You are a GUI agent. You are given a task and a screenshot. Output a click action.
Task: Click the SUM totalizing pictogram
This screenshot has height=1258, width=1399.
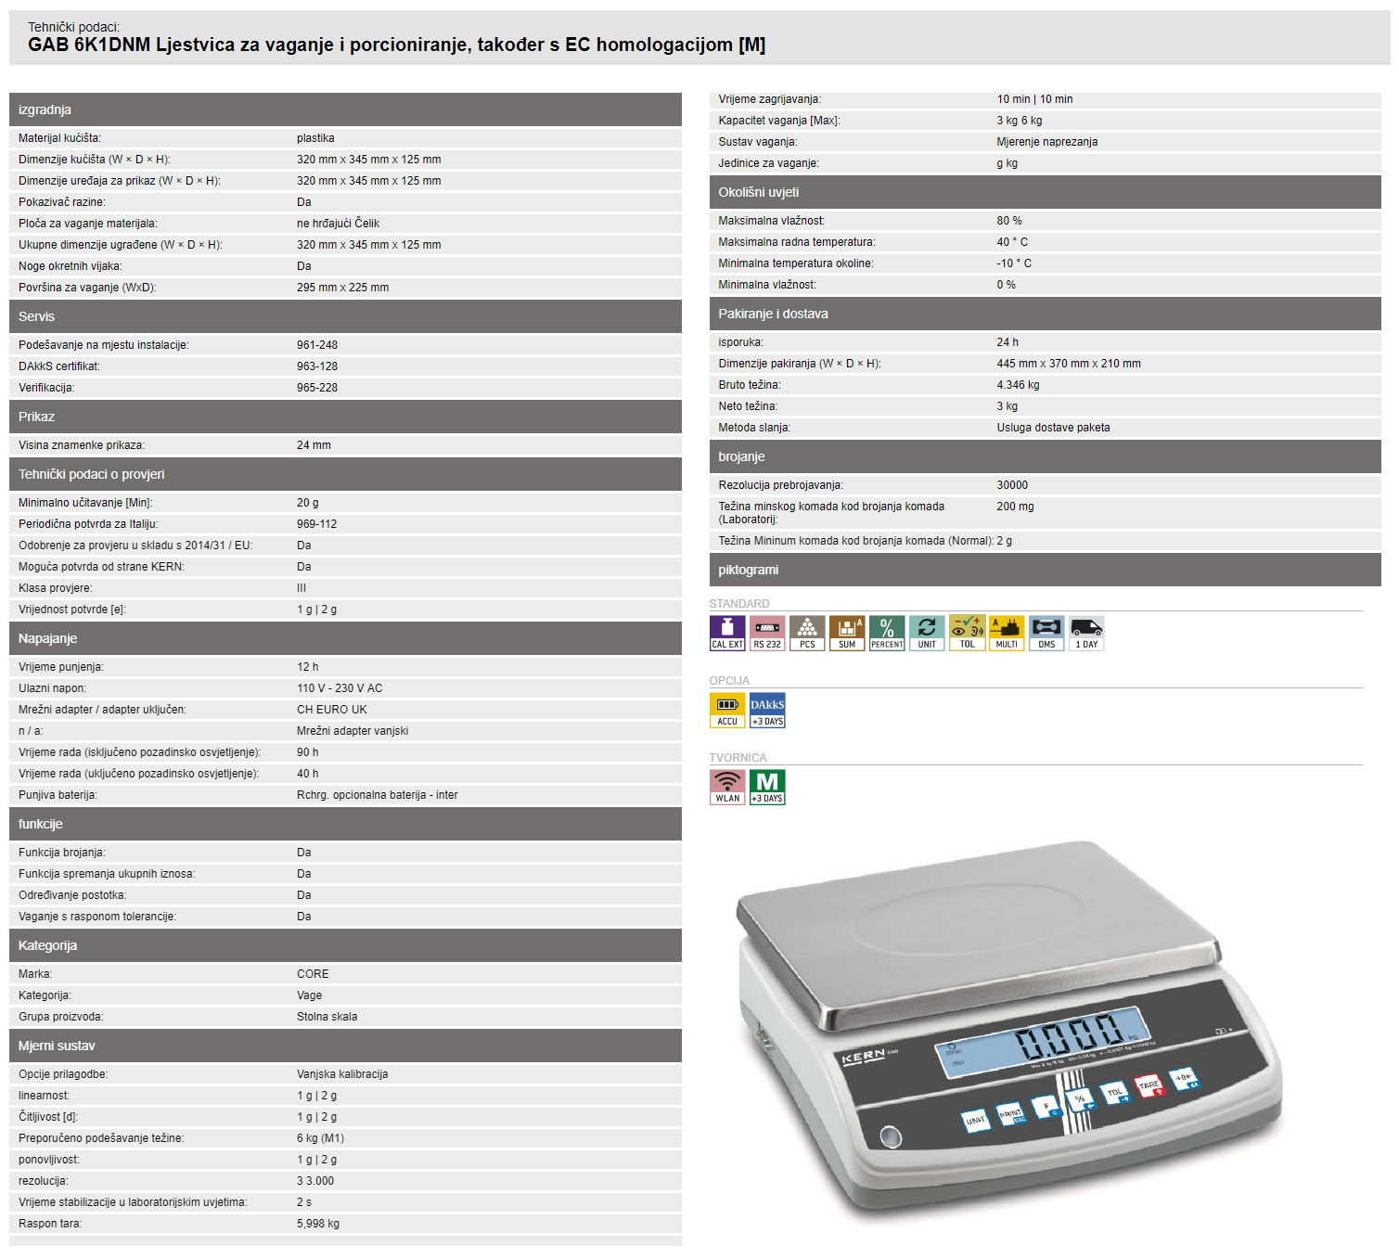(847, 633)
